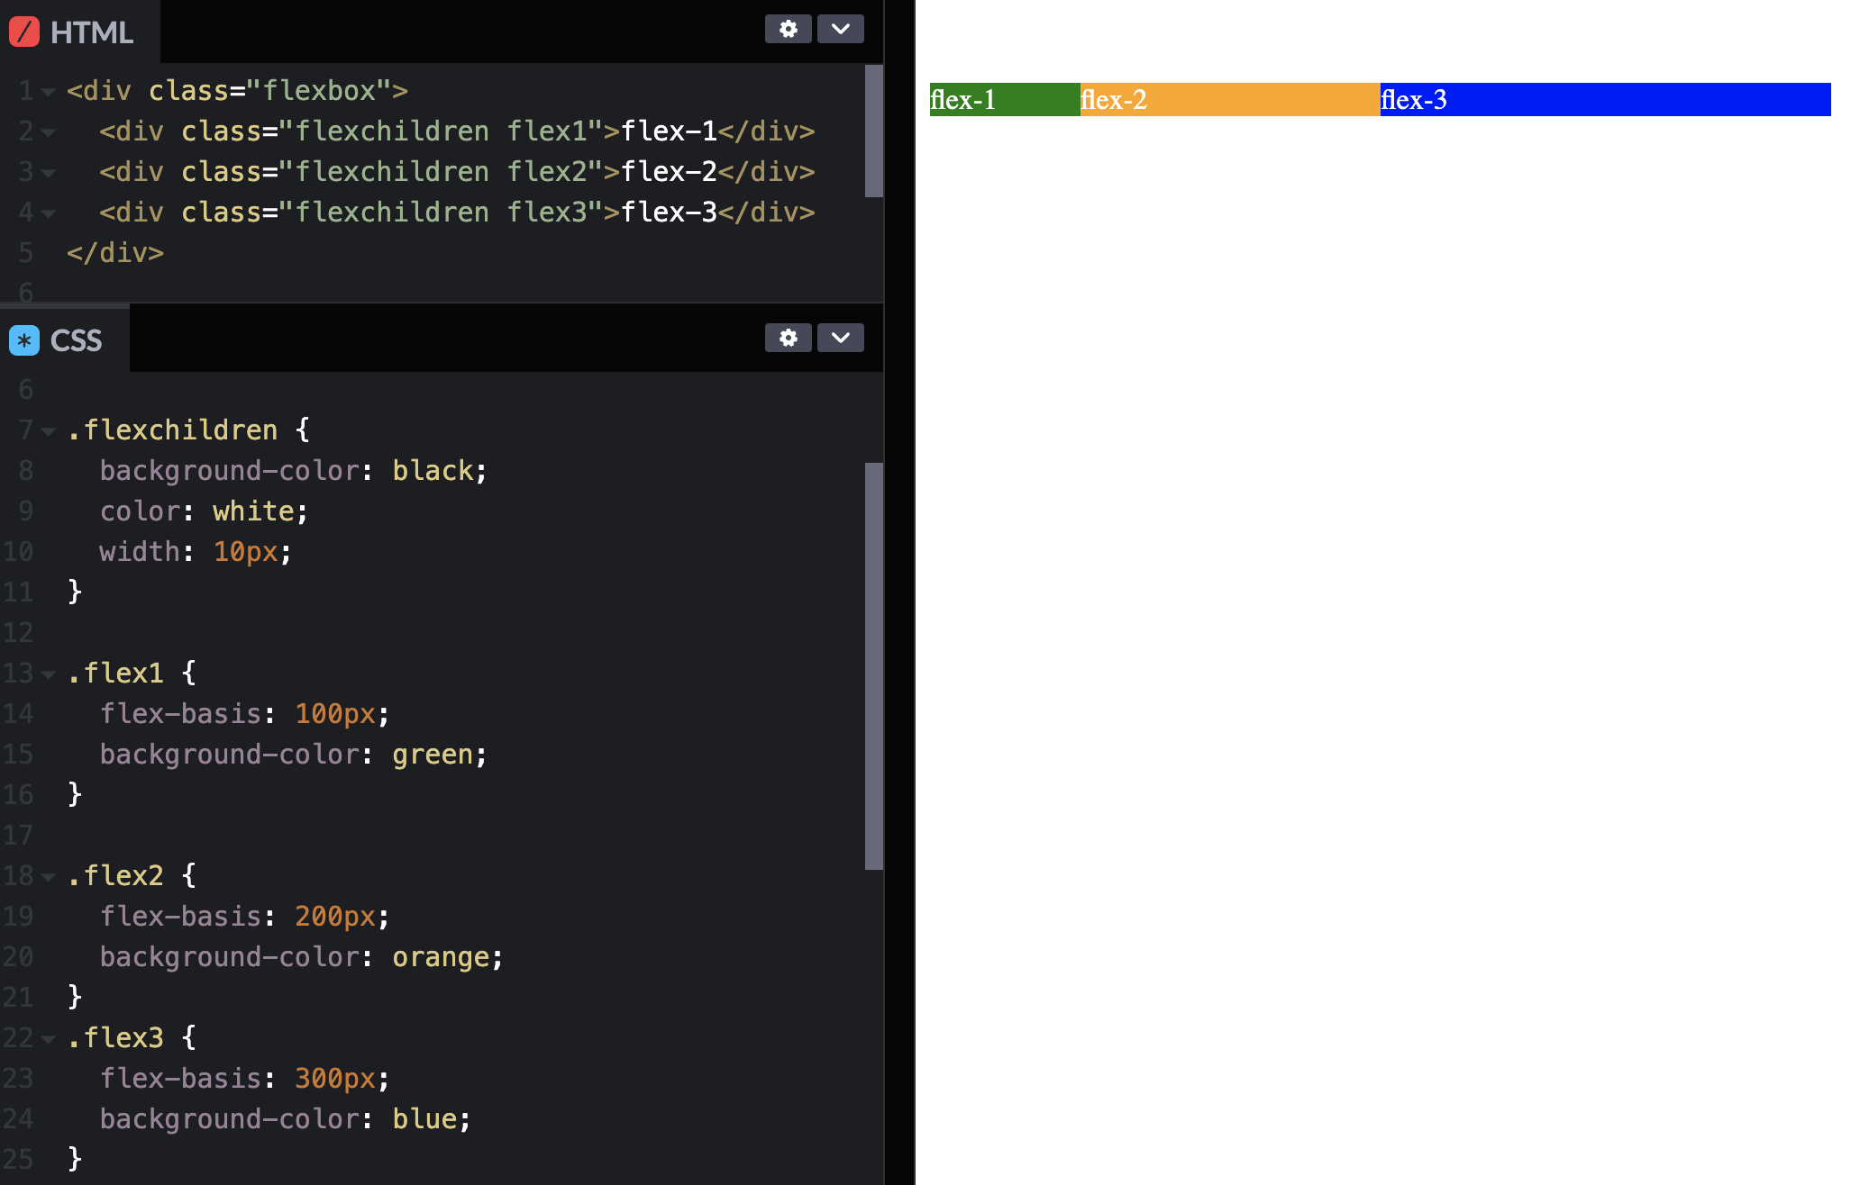
Task: Collapse the .flexchildren CSS rule
Action: (x=49, y=431)
